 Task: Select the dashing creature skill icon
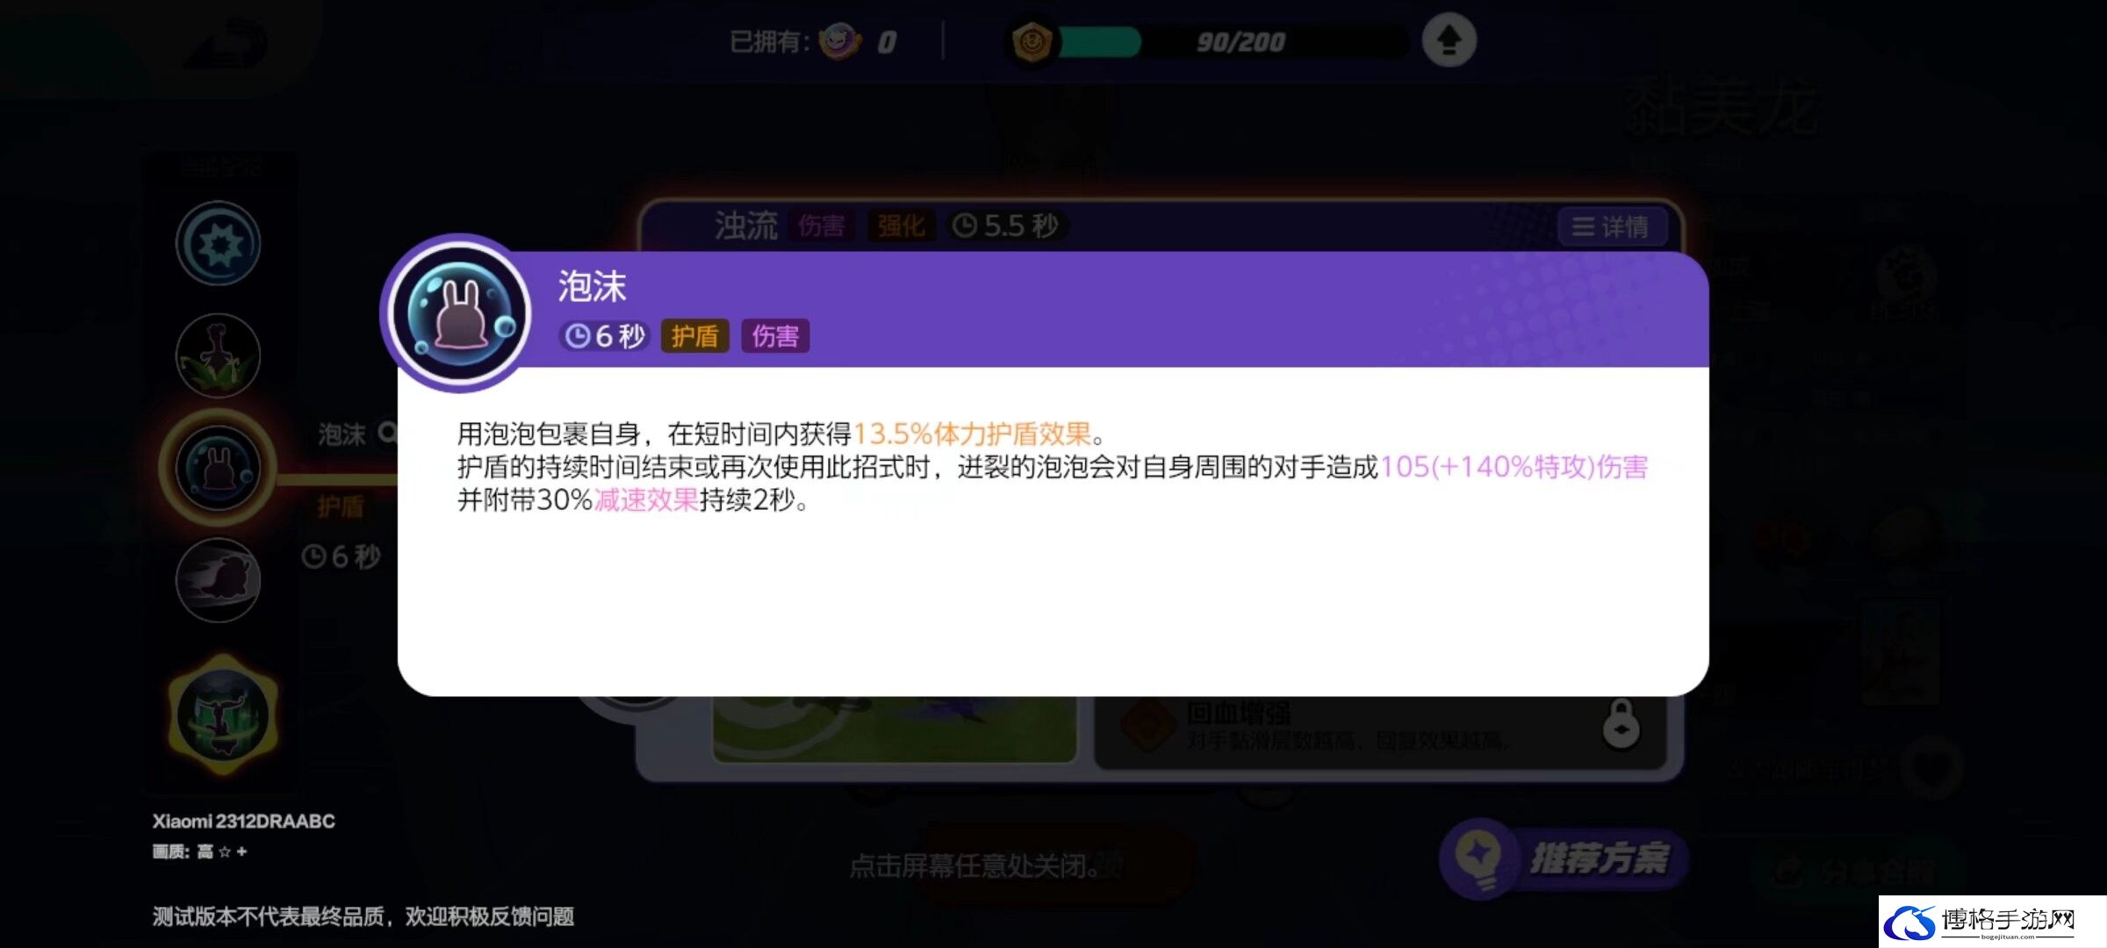pos(218,580)
